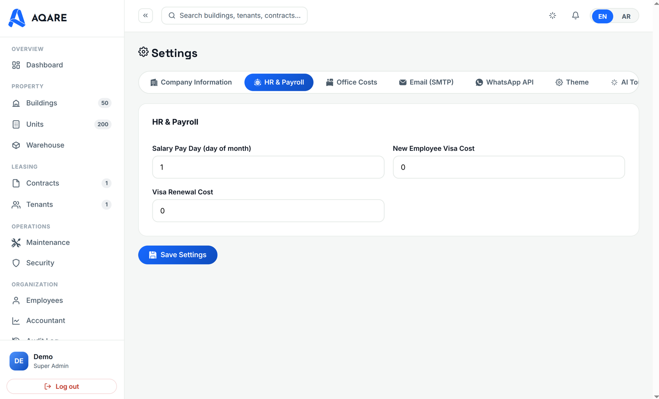
Task: Open the notifications bell
Action: (575, 16)
